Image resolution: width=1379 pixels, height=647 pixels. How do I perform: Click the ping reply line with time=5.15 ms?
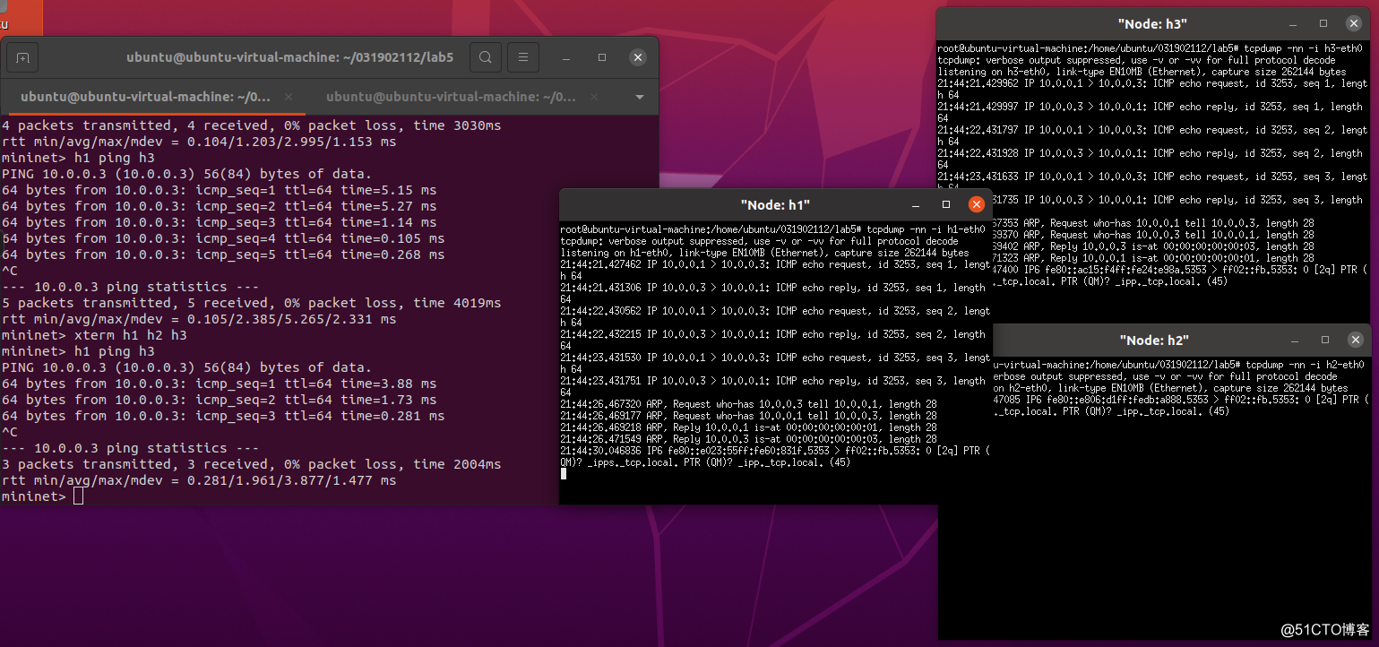220,190
